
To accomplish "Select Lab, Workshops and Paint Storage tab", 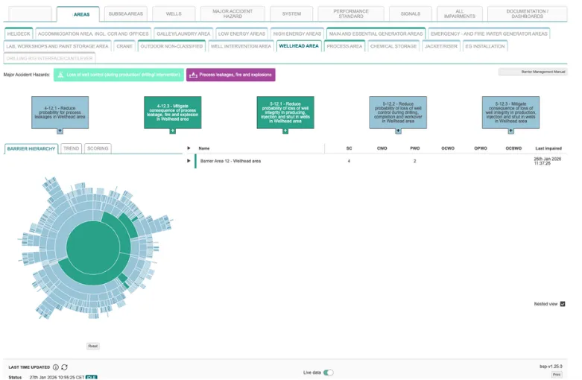I will [x=57, y=46].
